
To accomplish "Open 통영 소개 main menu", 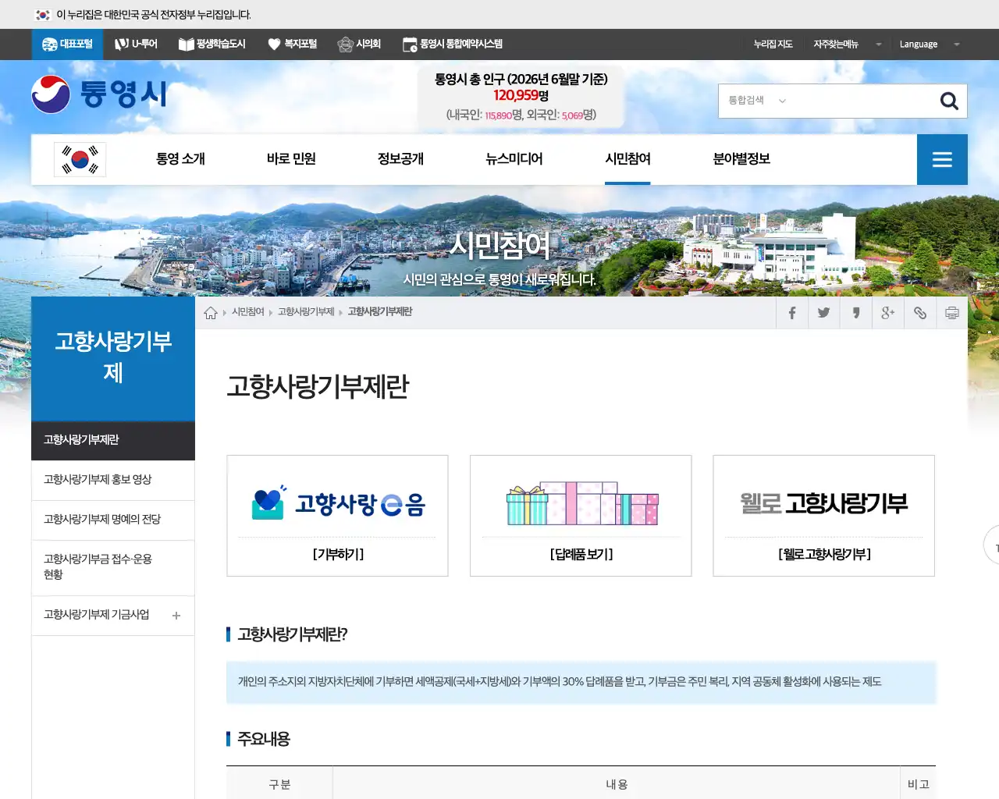I will point(180,159).
